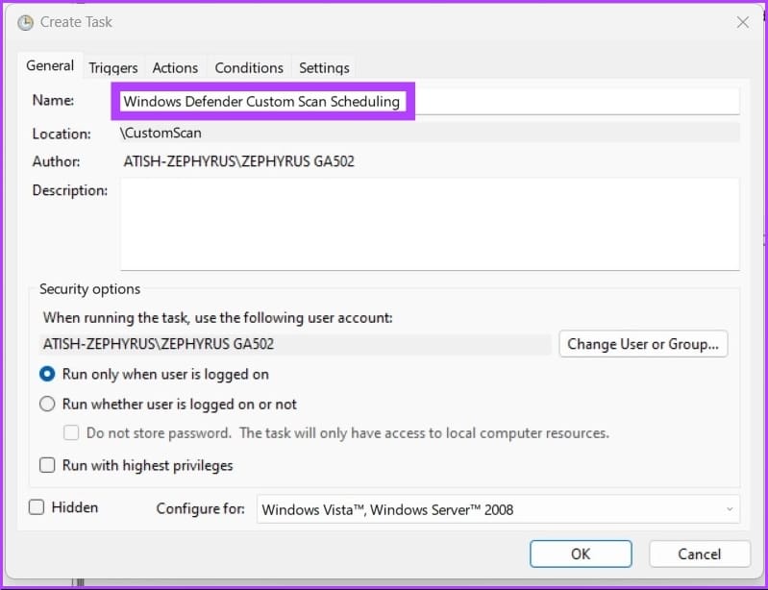Expand the Configure for dropdown
Viewport: 768px width, 590px height.
pos(498,509)
